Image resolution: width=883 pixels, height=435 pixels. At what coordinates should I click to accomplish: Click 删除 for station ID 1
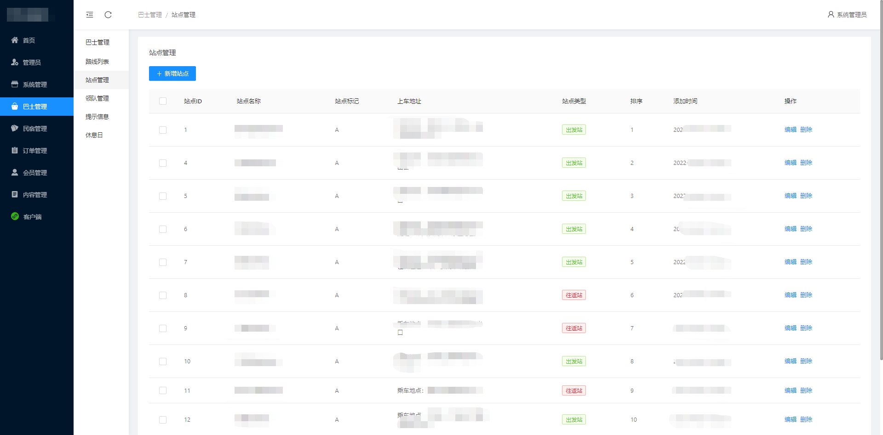806,130
